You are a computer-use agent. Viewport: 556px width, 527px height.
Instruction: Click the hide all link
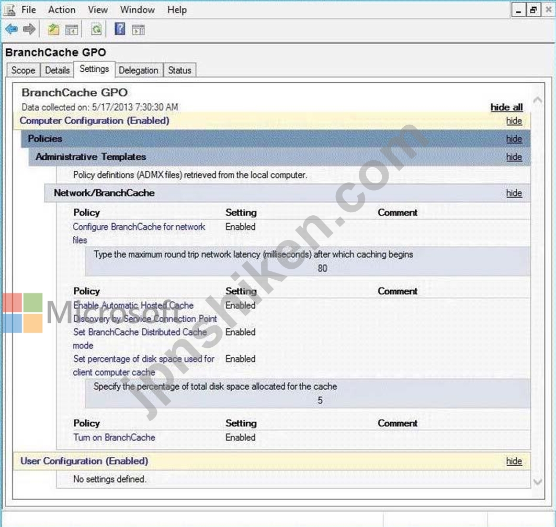(x=507, y=107)
